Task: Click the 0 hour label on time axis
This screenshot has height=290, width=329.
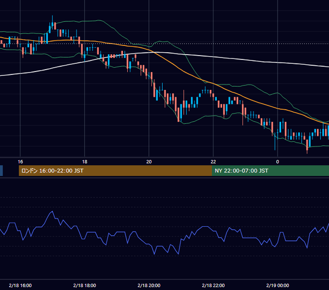Action: pyautogui.click(x=277, y=162)
